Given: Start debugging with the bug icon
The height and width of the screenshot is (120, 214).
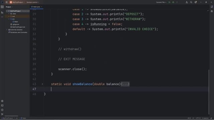Looking at the screenshot, I should pyautogui.click(x=173, y=2).
